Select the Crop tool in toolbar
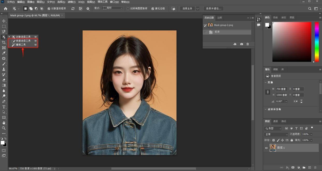This screenshot has width=322, height=171. [x=4, y=42]
